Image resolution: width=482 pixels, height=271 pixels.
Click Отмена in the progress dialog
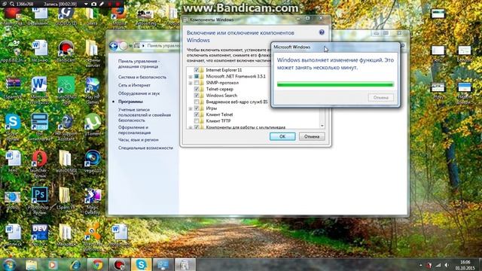(x=380, y=98)
